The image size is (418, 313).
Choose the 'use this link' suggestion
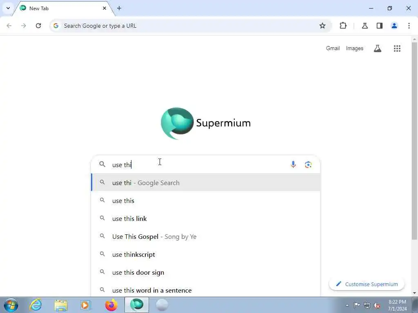206,219
